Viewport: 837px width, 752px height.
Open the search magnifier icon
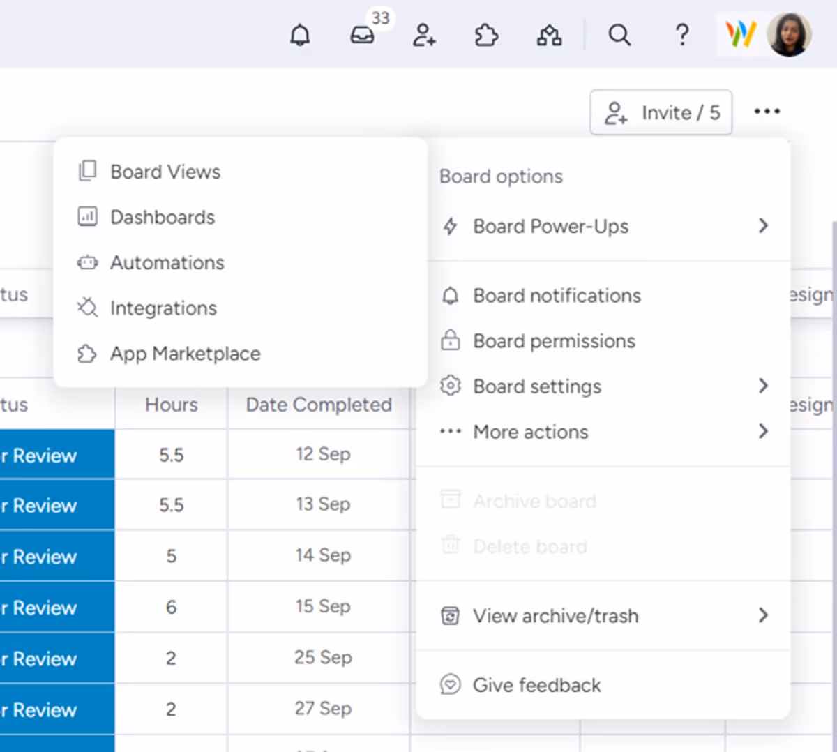click(619, 34)
